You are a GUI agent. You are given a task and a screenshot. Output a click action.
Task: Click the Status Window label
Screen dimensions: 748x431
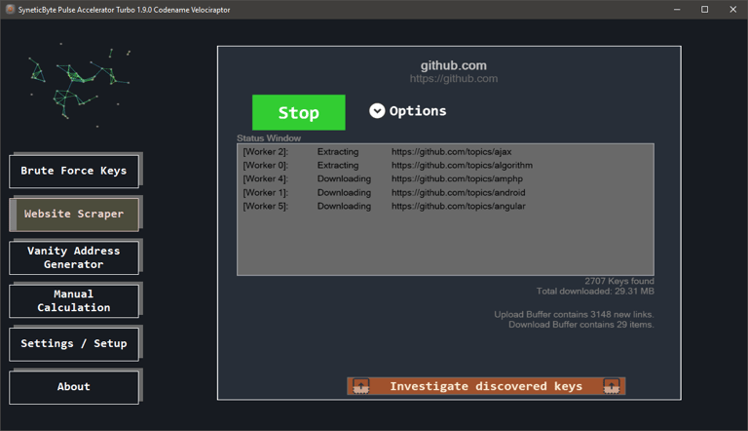(269, 138)
